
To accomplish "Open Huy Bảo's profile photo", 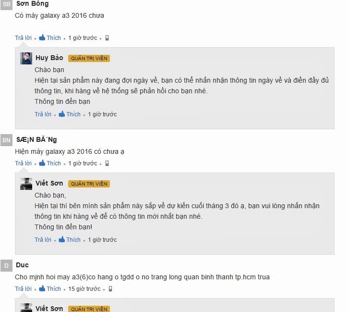I will click(x=26, y=58).
